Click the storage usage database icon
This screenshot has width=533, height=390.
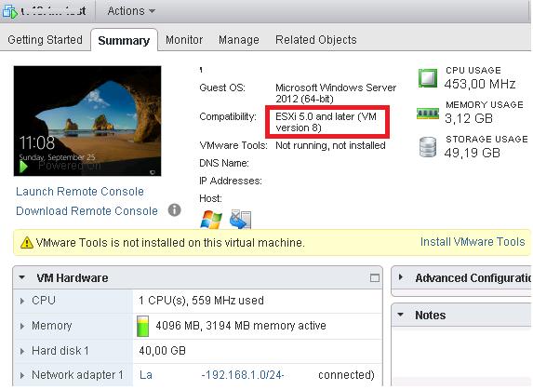[428, 147]
